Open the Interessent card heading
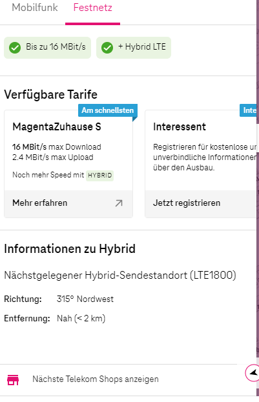The width and height of the screenshot is (259, 402). (x=180, y=126)
